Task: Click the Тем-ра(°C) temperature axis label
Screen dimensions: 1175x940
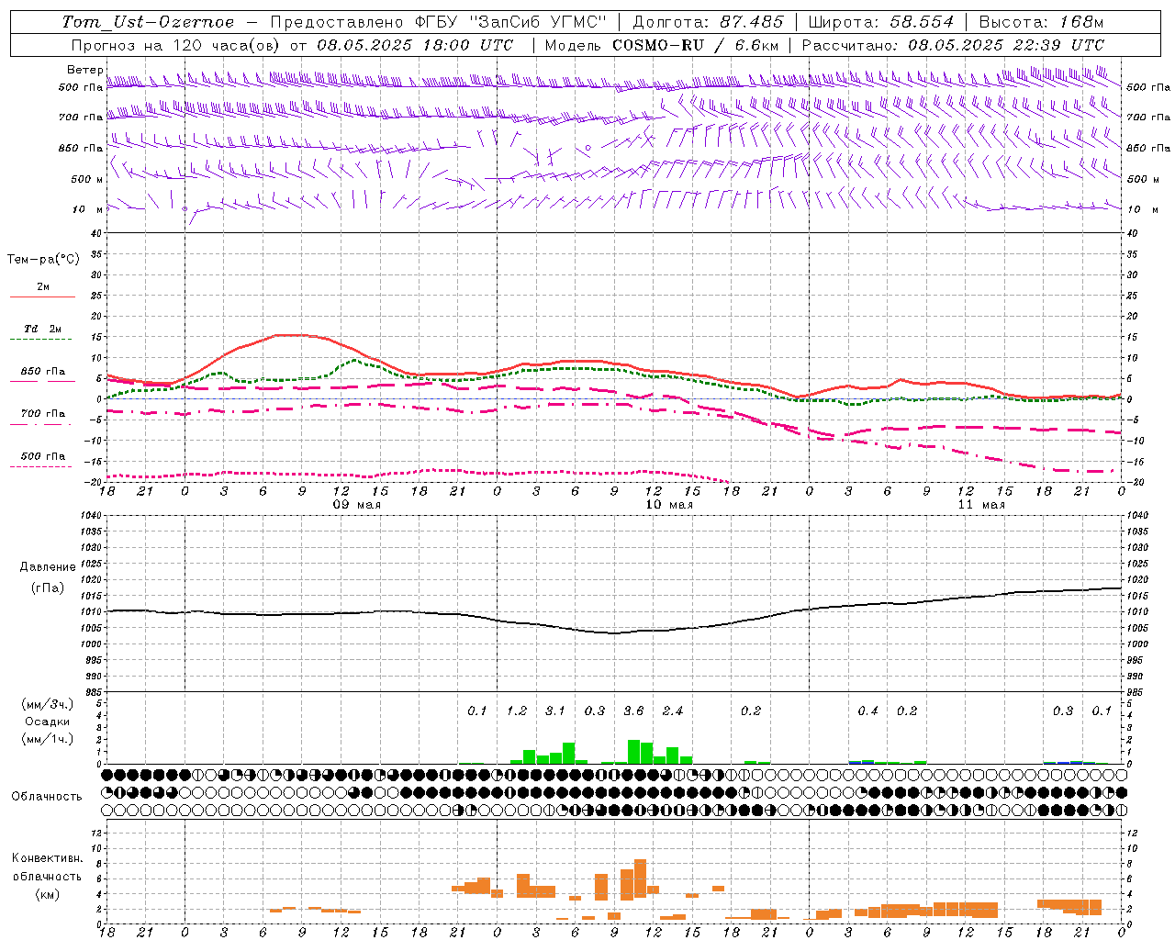Action: point(43,260)
